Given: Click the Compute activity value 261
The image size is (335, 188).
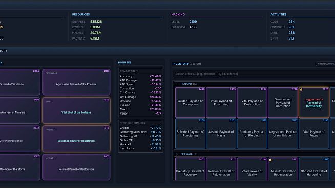Looking at the screenshot, I should (291, 27).
